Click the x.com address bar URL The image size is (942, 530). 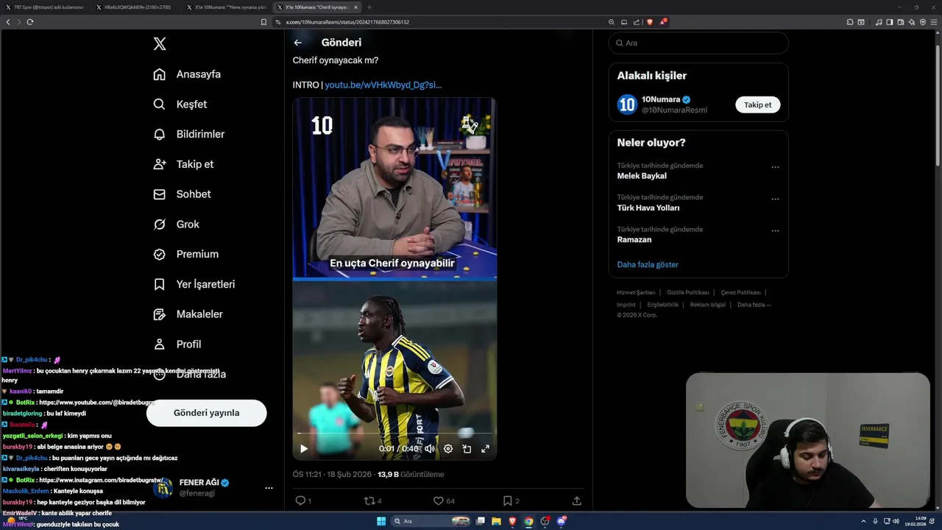tap(347, 22)
